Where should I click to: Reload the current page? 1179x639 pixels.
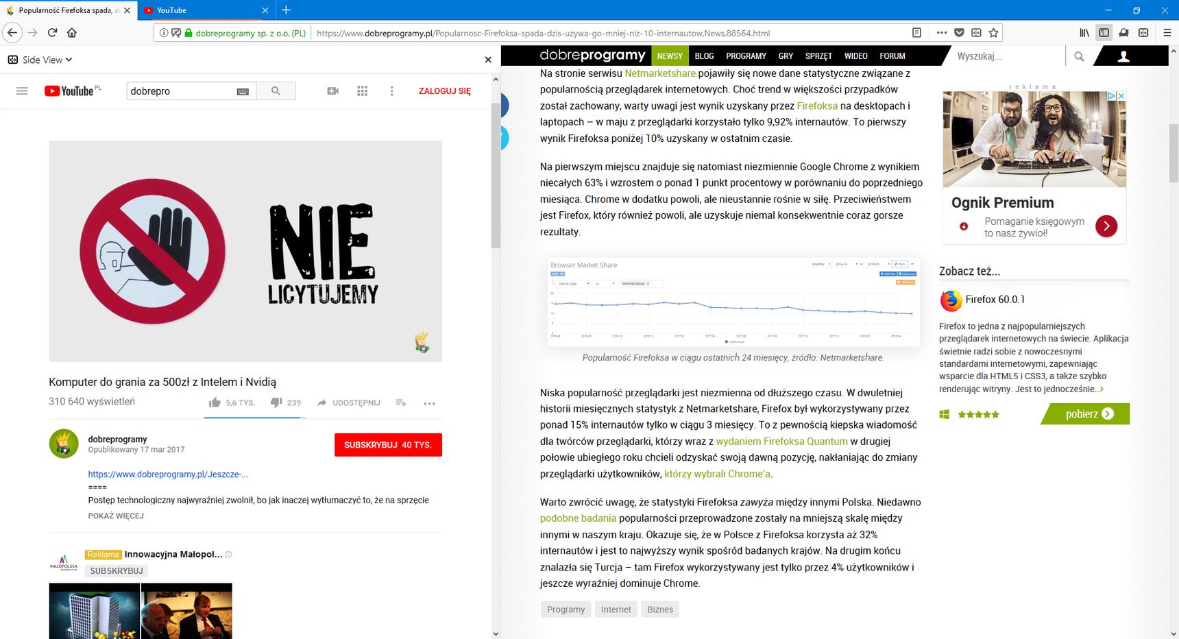[x=52, y=32]
